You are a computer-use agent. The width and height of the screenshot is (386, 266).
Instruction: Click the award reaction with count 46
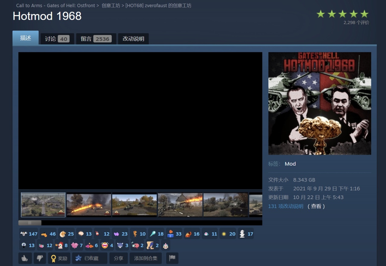[49, 234]
